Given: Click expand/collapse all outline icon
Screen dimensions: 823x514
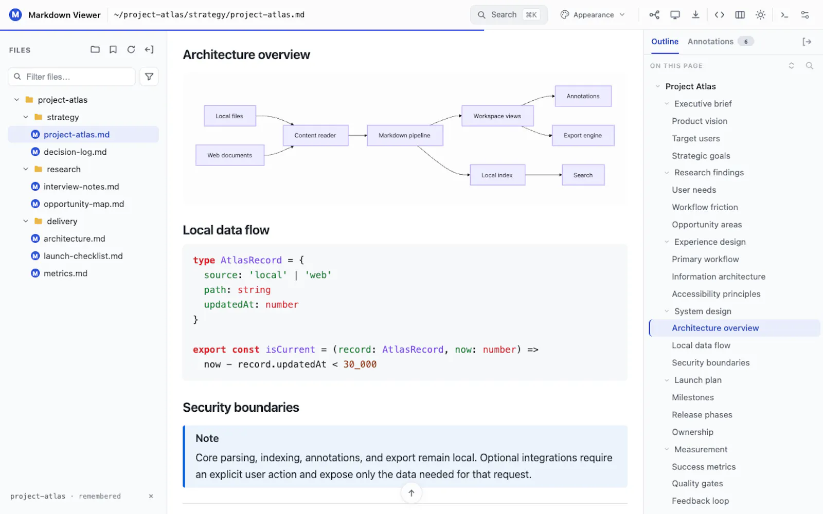Looking at the screenshot, I should 792,66.
